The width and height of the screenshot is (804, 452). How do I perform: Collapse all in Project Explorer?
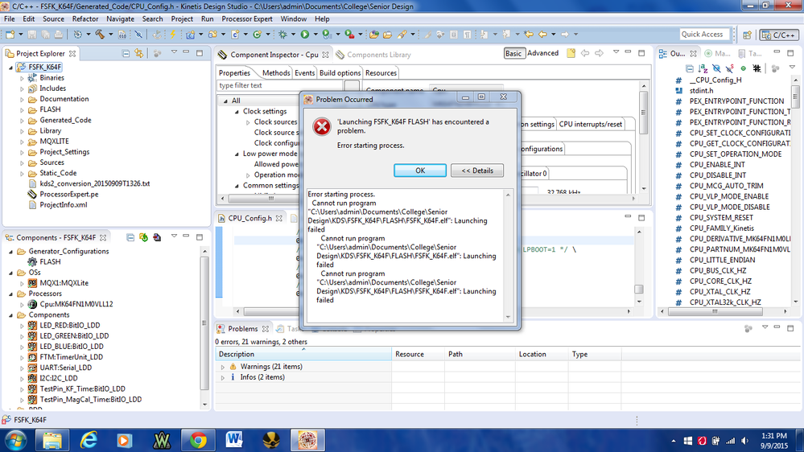(126, 53)
